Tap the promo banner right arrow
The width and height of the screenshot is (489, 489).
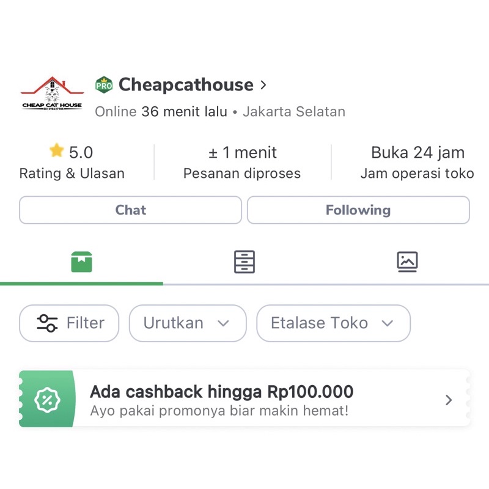(449, 400)
